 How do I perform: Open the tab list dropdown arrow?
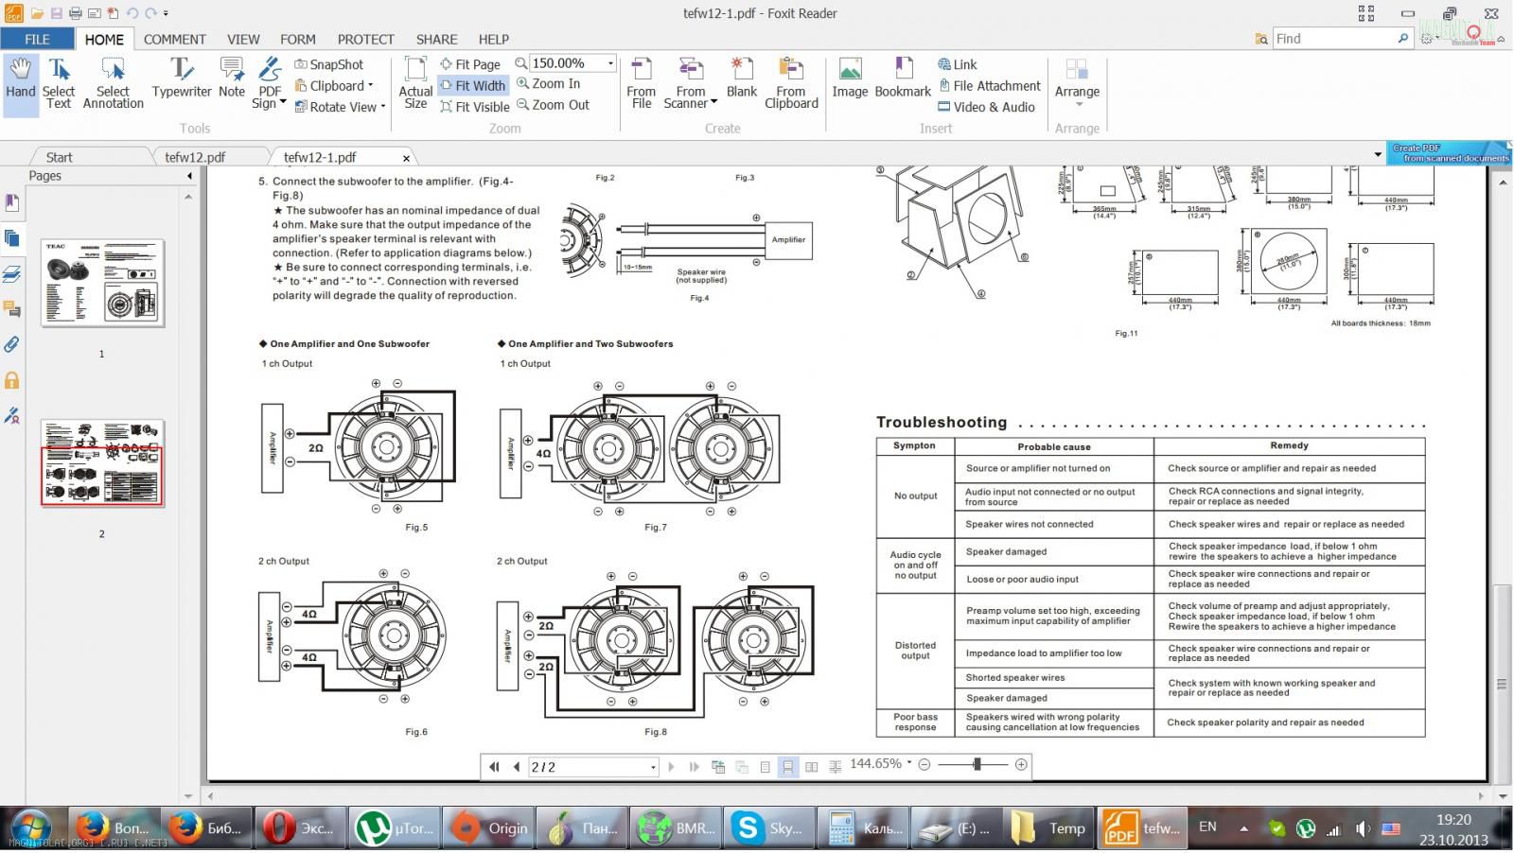click(x=1378, y=154)
